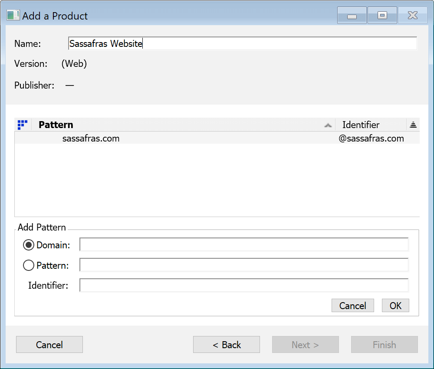Click the Pattern input field
This screenshot has height=369, width=434.
click(x=243, y=264)
